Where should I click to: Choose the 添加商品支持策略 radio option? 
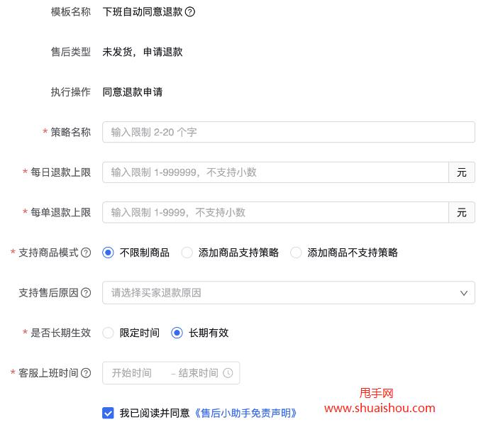[187, 253]
